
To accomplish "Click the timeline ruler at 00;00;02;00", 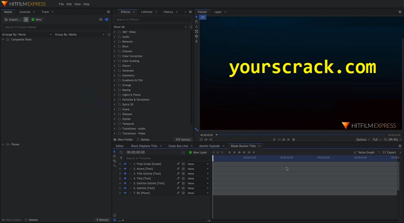I will [286, 157].
